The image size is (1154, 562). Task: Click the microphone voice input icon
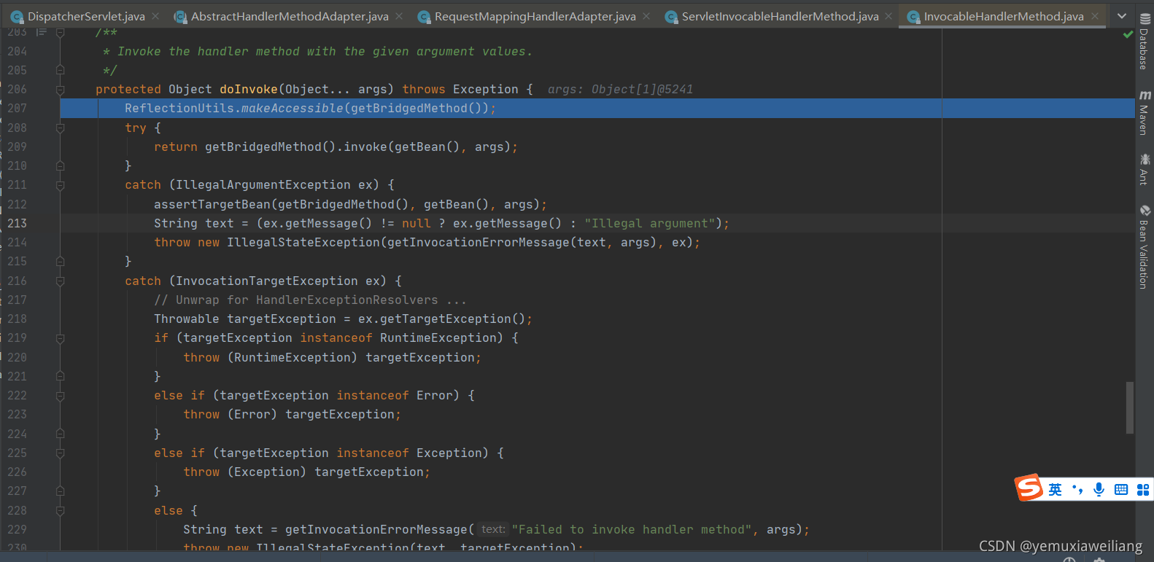pos(1099,489)
